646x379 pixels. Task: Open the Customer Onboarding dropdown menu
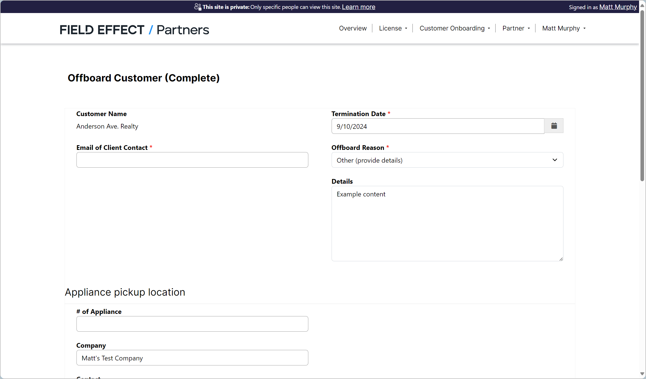(x=455, y=28)
